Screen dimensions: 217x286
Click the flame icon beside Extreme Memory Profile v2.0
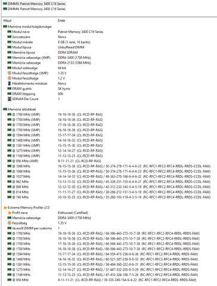tap(5, 207)
